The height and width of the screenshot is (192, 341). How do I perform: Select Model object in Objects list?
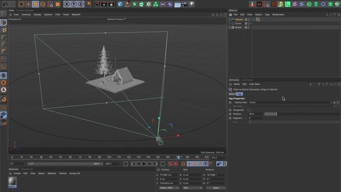[238, 27]
